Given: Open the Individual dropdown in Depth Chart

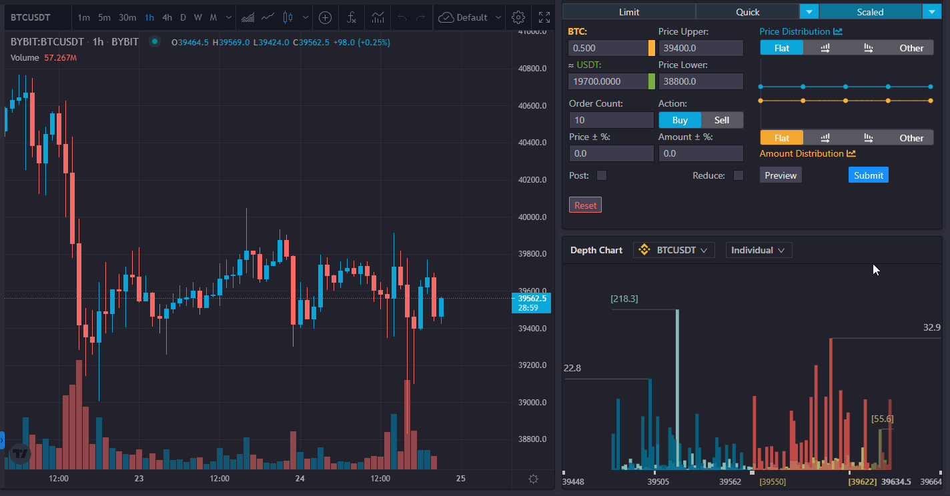Looking at the screenshot, I should coord(759,250).
